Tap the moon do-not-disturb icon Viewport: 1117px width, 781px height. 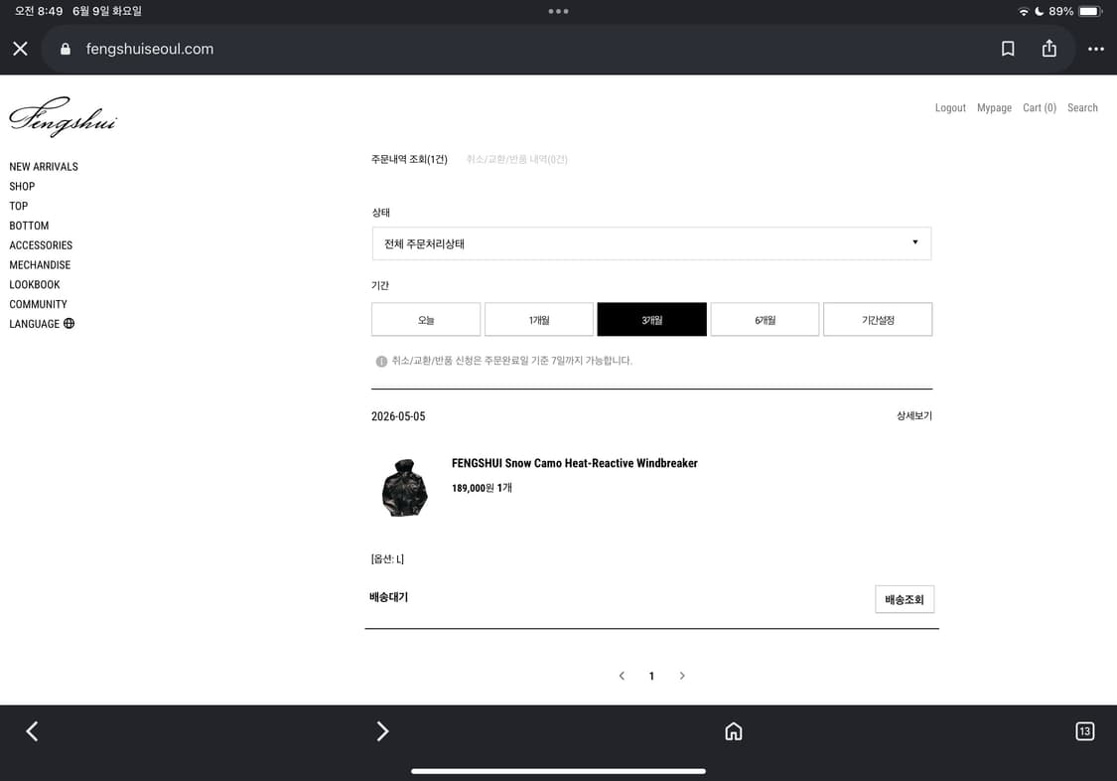click(1039, 11)
